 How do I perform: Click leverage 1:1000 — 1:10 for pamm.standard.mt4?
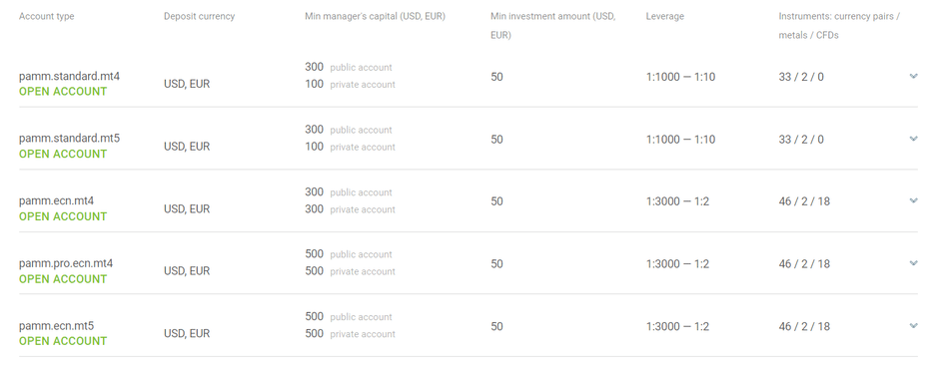coord(681,77)
